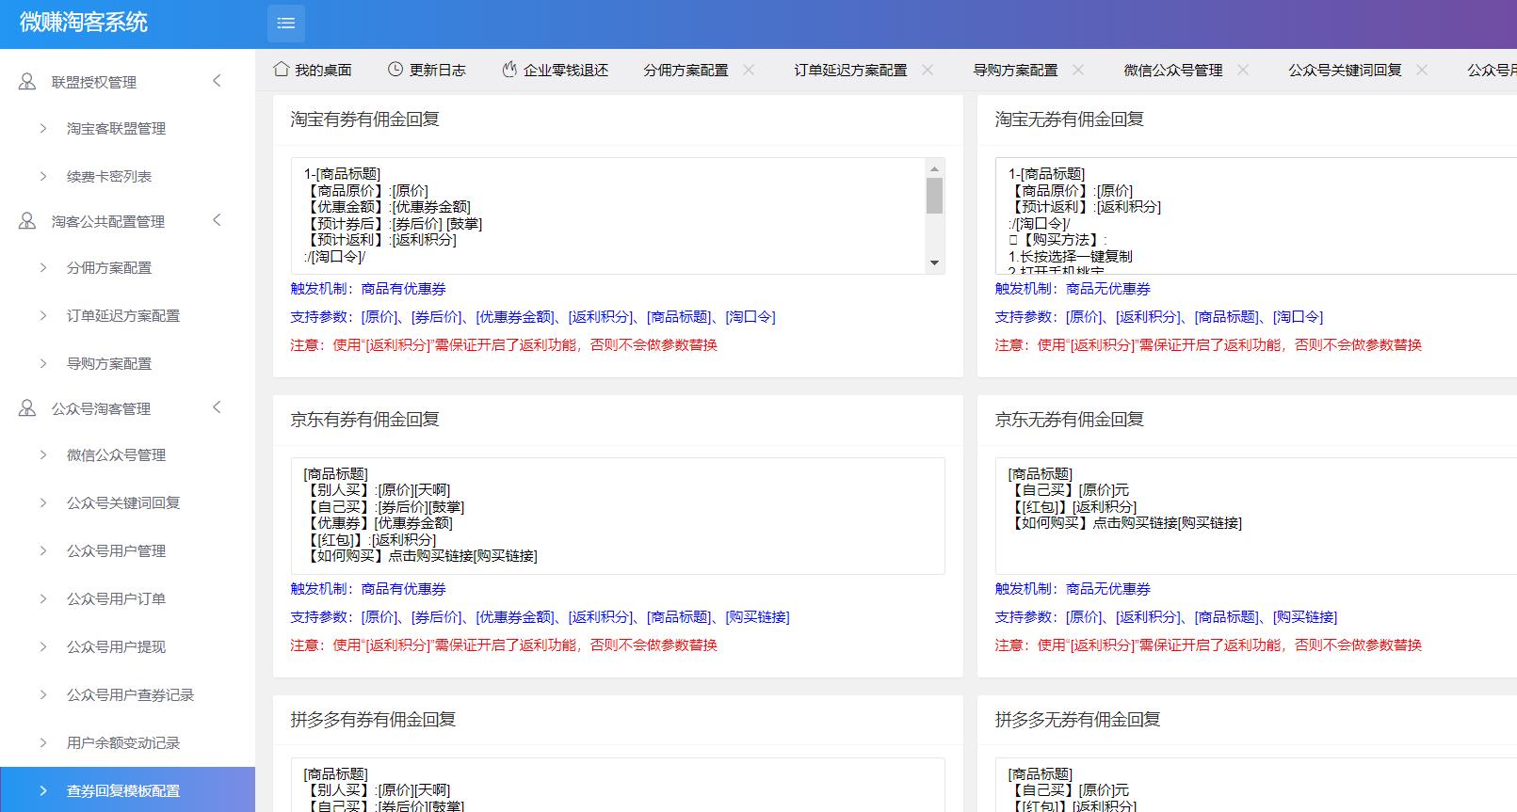Collapse the 联盟授权管理 menu chevron
The height and width of the screenshot is (812, 1517).
(x=218, y=81)
